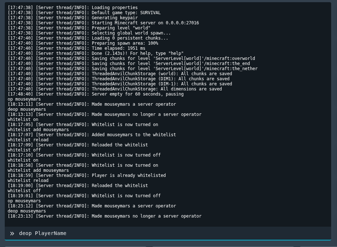Select the 'Preparing spawn area: 100%' line
Image resolution: width=337 pixels, height=247 pixels.
[83, 43]
